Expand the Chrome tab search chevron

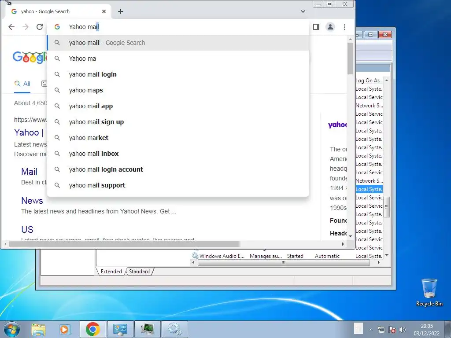303,11
